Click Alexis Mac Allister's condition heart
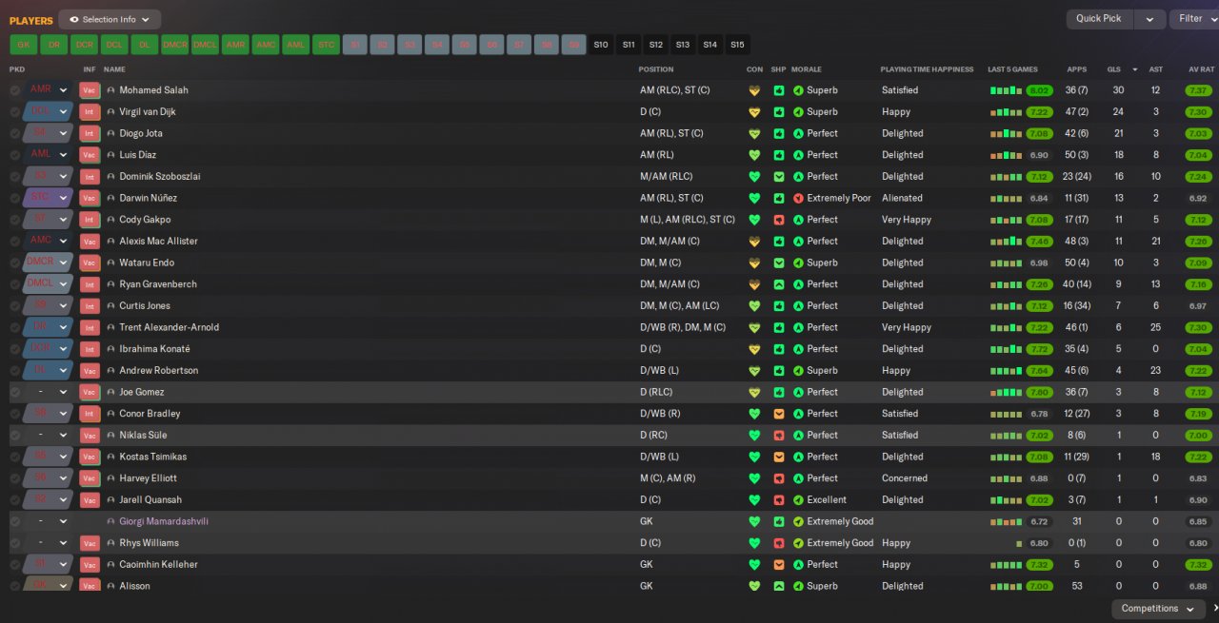1219x623 pixels. tap(754, 242)
